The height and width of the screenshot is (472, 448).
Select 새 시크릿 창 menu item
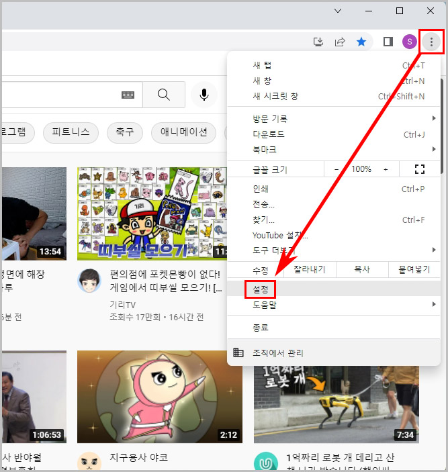click(334, 96)
